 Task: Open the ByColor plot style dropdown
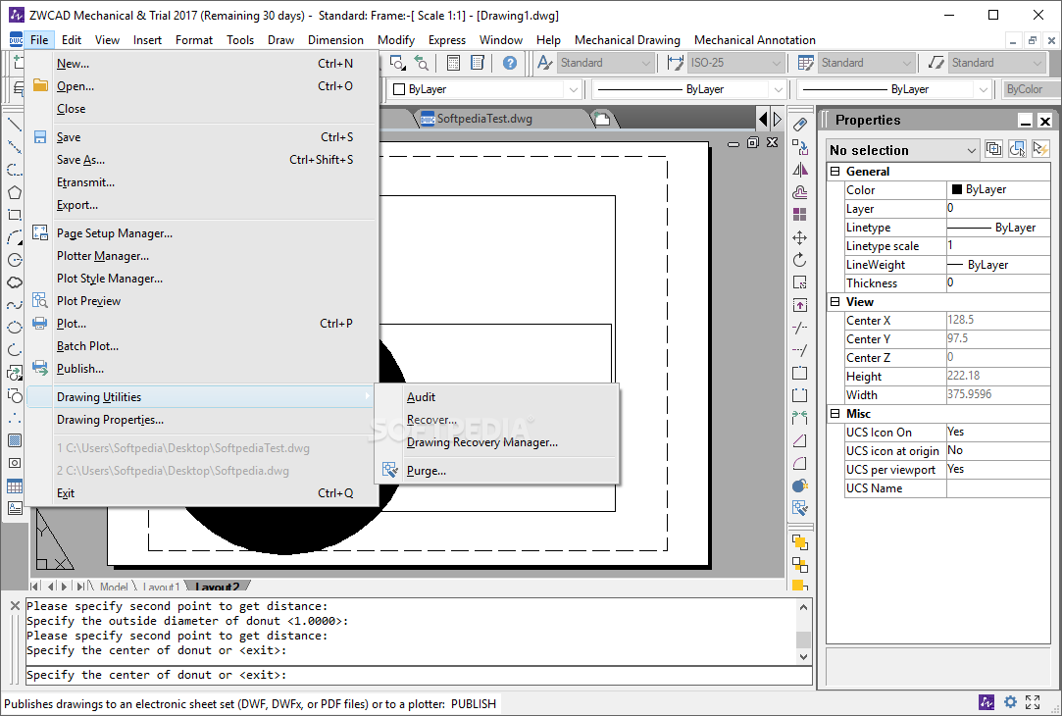[x=1031, y=89]
